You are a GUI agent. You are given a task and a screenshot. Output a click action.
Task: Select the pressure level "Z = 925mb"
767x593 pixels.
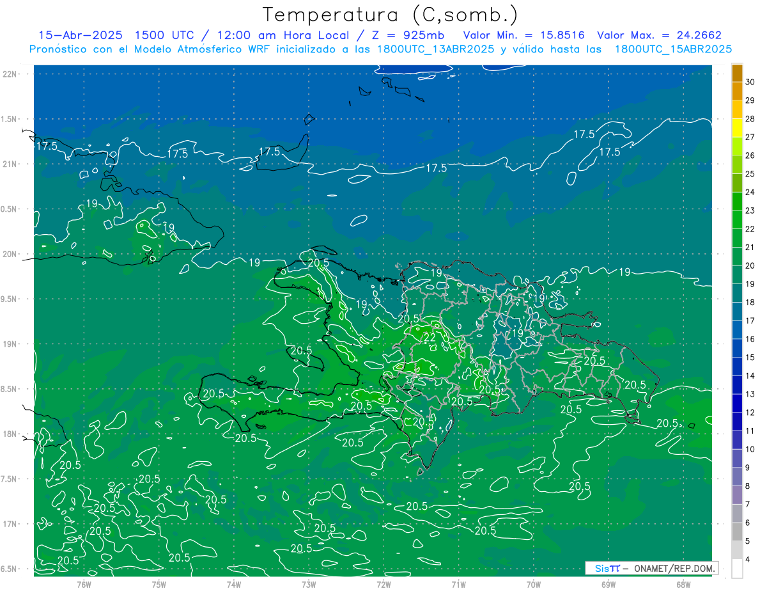point(408,35)
